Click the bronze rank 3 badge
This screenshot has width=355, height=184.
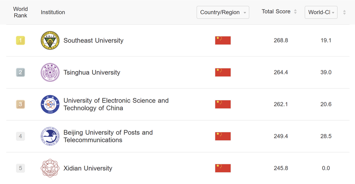(x=21, y=104)
